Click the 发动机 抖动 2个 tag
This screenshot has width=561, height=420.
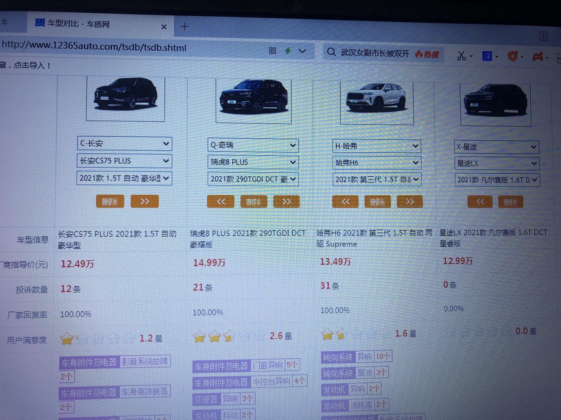pos(224,415)
